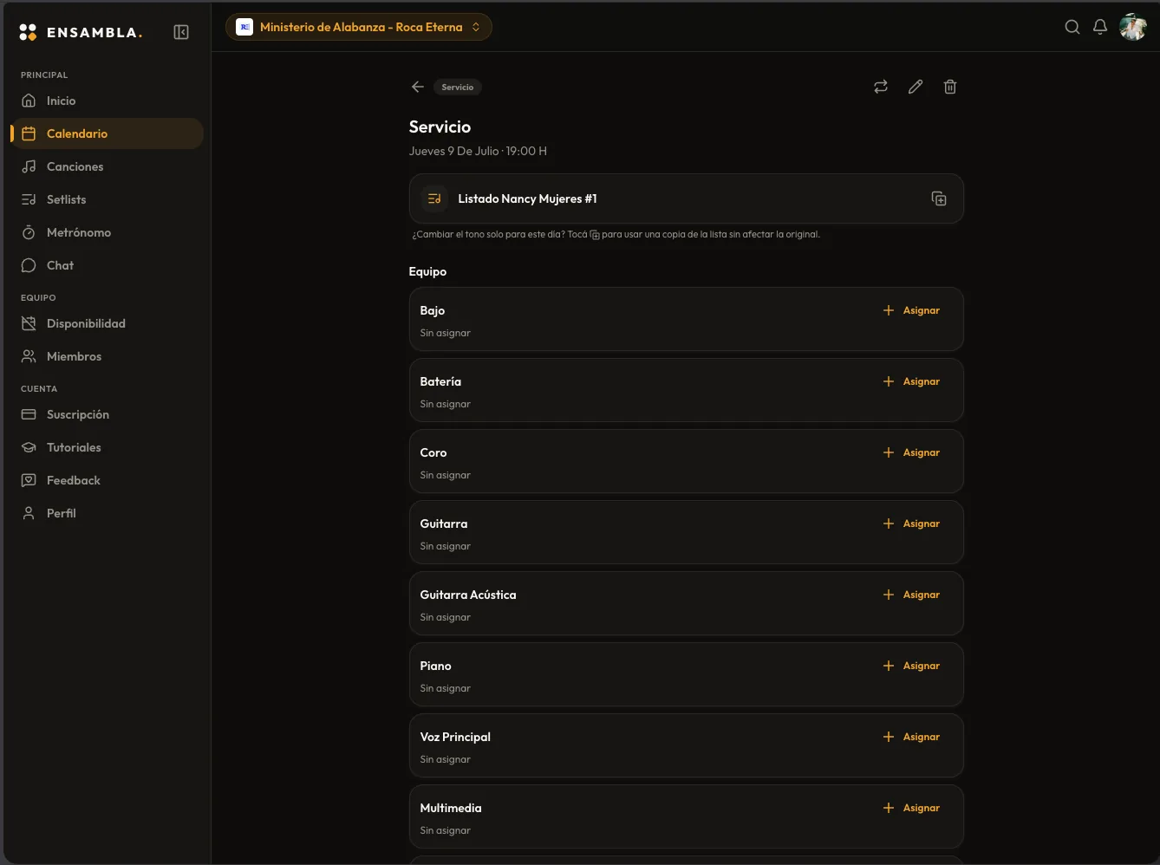1160x865 pixels.
Task: Assign a member to Coro
Action: (911, 452)
